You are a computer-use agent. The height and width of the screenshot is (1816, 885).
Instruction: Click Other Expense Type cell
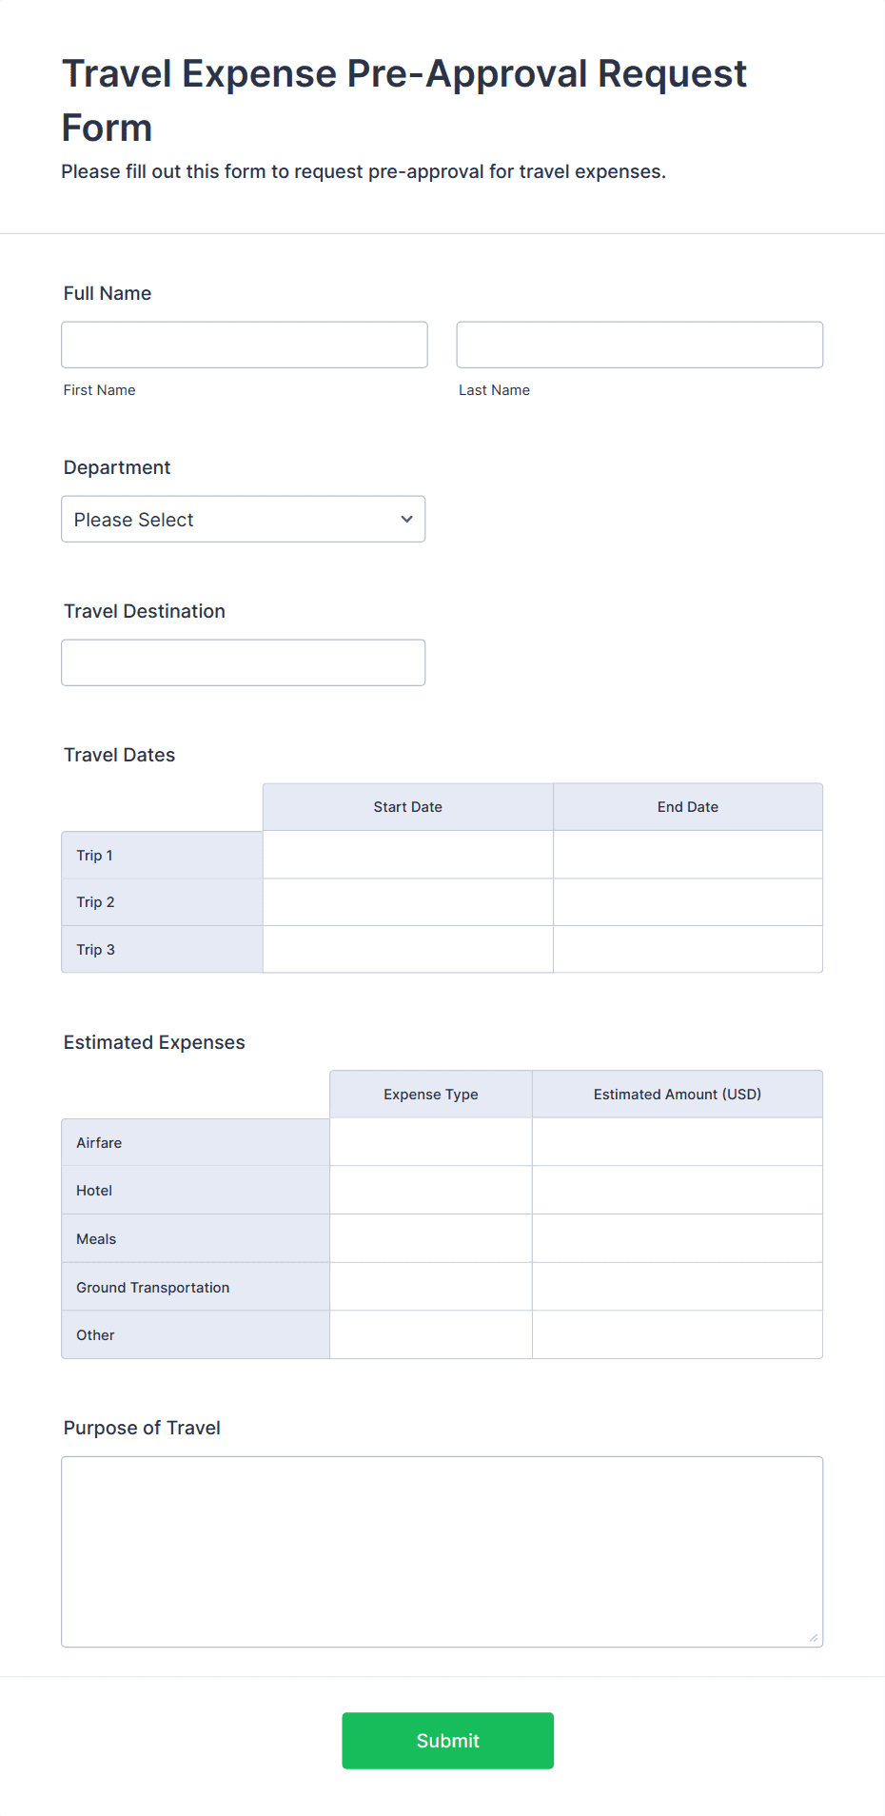(431, 1334)
